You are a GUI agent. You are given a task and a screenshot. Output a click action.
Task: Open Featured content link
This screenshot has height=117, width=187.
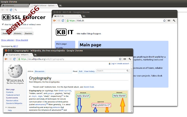click(13, 95)
